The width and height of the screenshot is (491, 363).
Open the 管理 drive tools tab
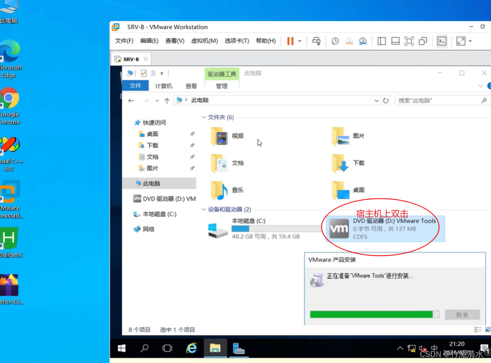click(x=222, y=86)
